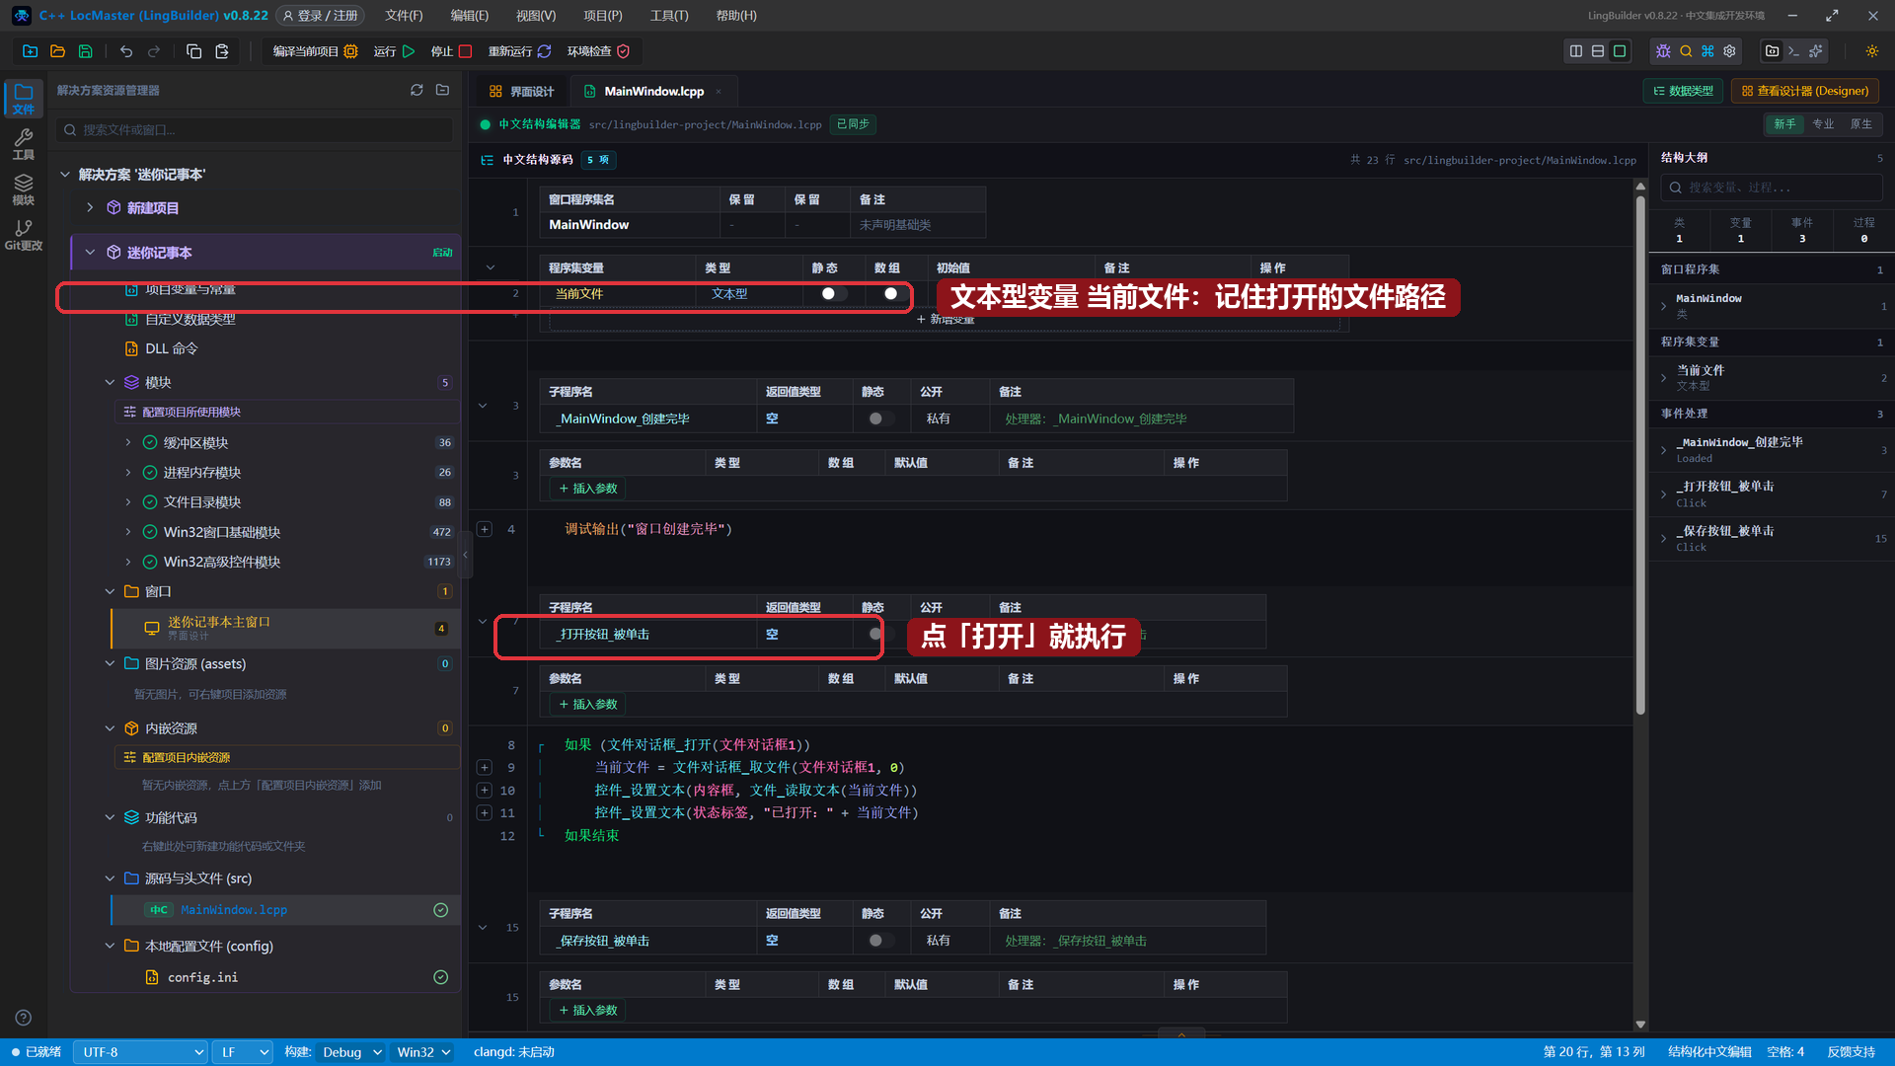Open the 文件(F) menu
Screen dimensions: 1895x1066
coord(404,16)
